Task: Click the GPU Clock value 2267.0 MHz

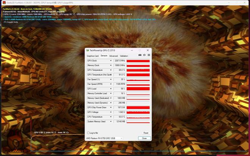Action: (120, 61)
